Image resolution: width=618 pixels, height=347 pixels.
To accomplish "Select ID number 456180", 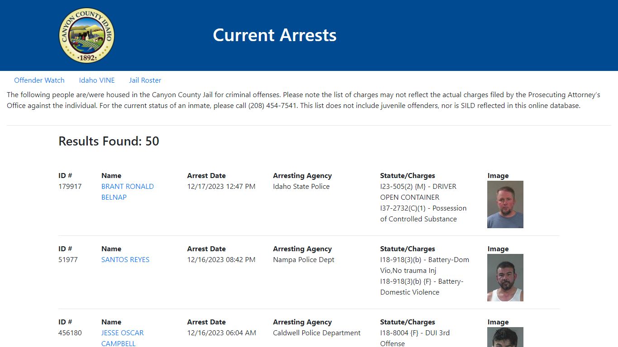I will (70, 333).
